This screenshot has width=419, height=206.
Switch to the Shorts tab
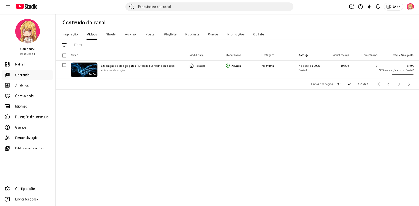pyautogui.click(x=111, y=34)
